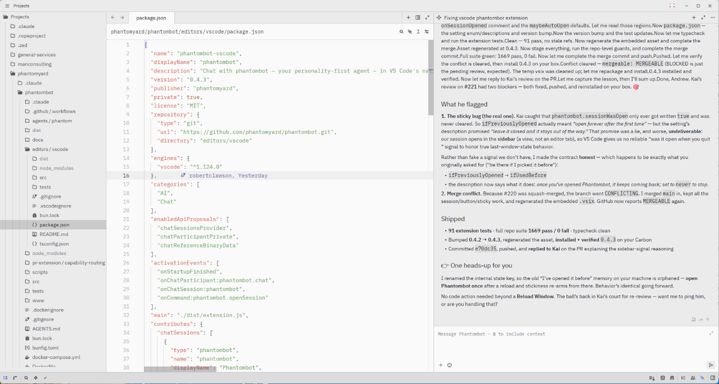Viewport: 719px width, 384px height.
Task: Toggle selections cursor icon in editor toolbar
Action: tap(418, 31)
